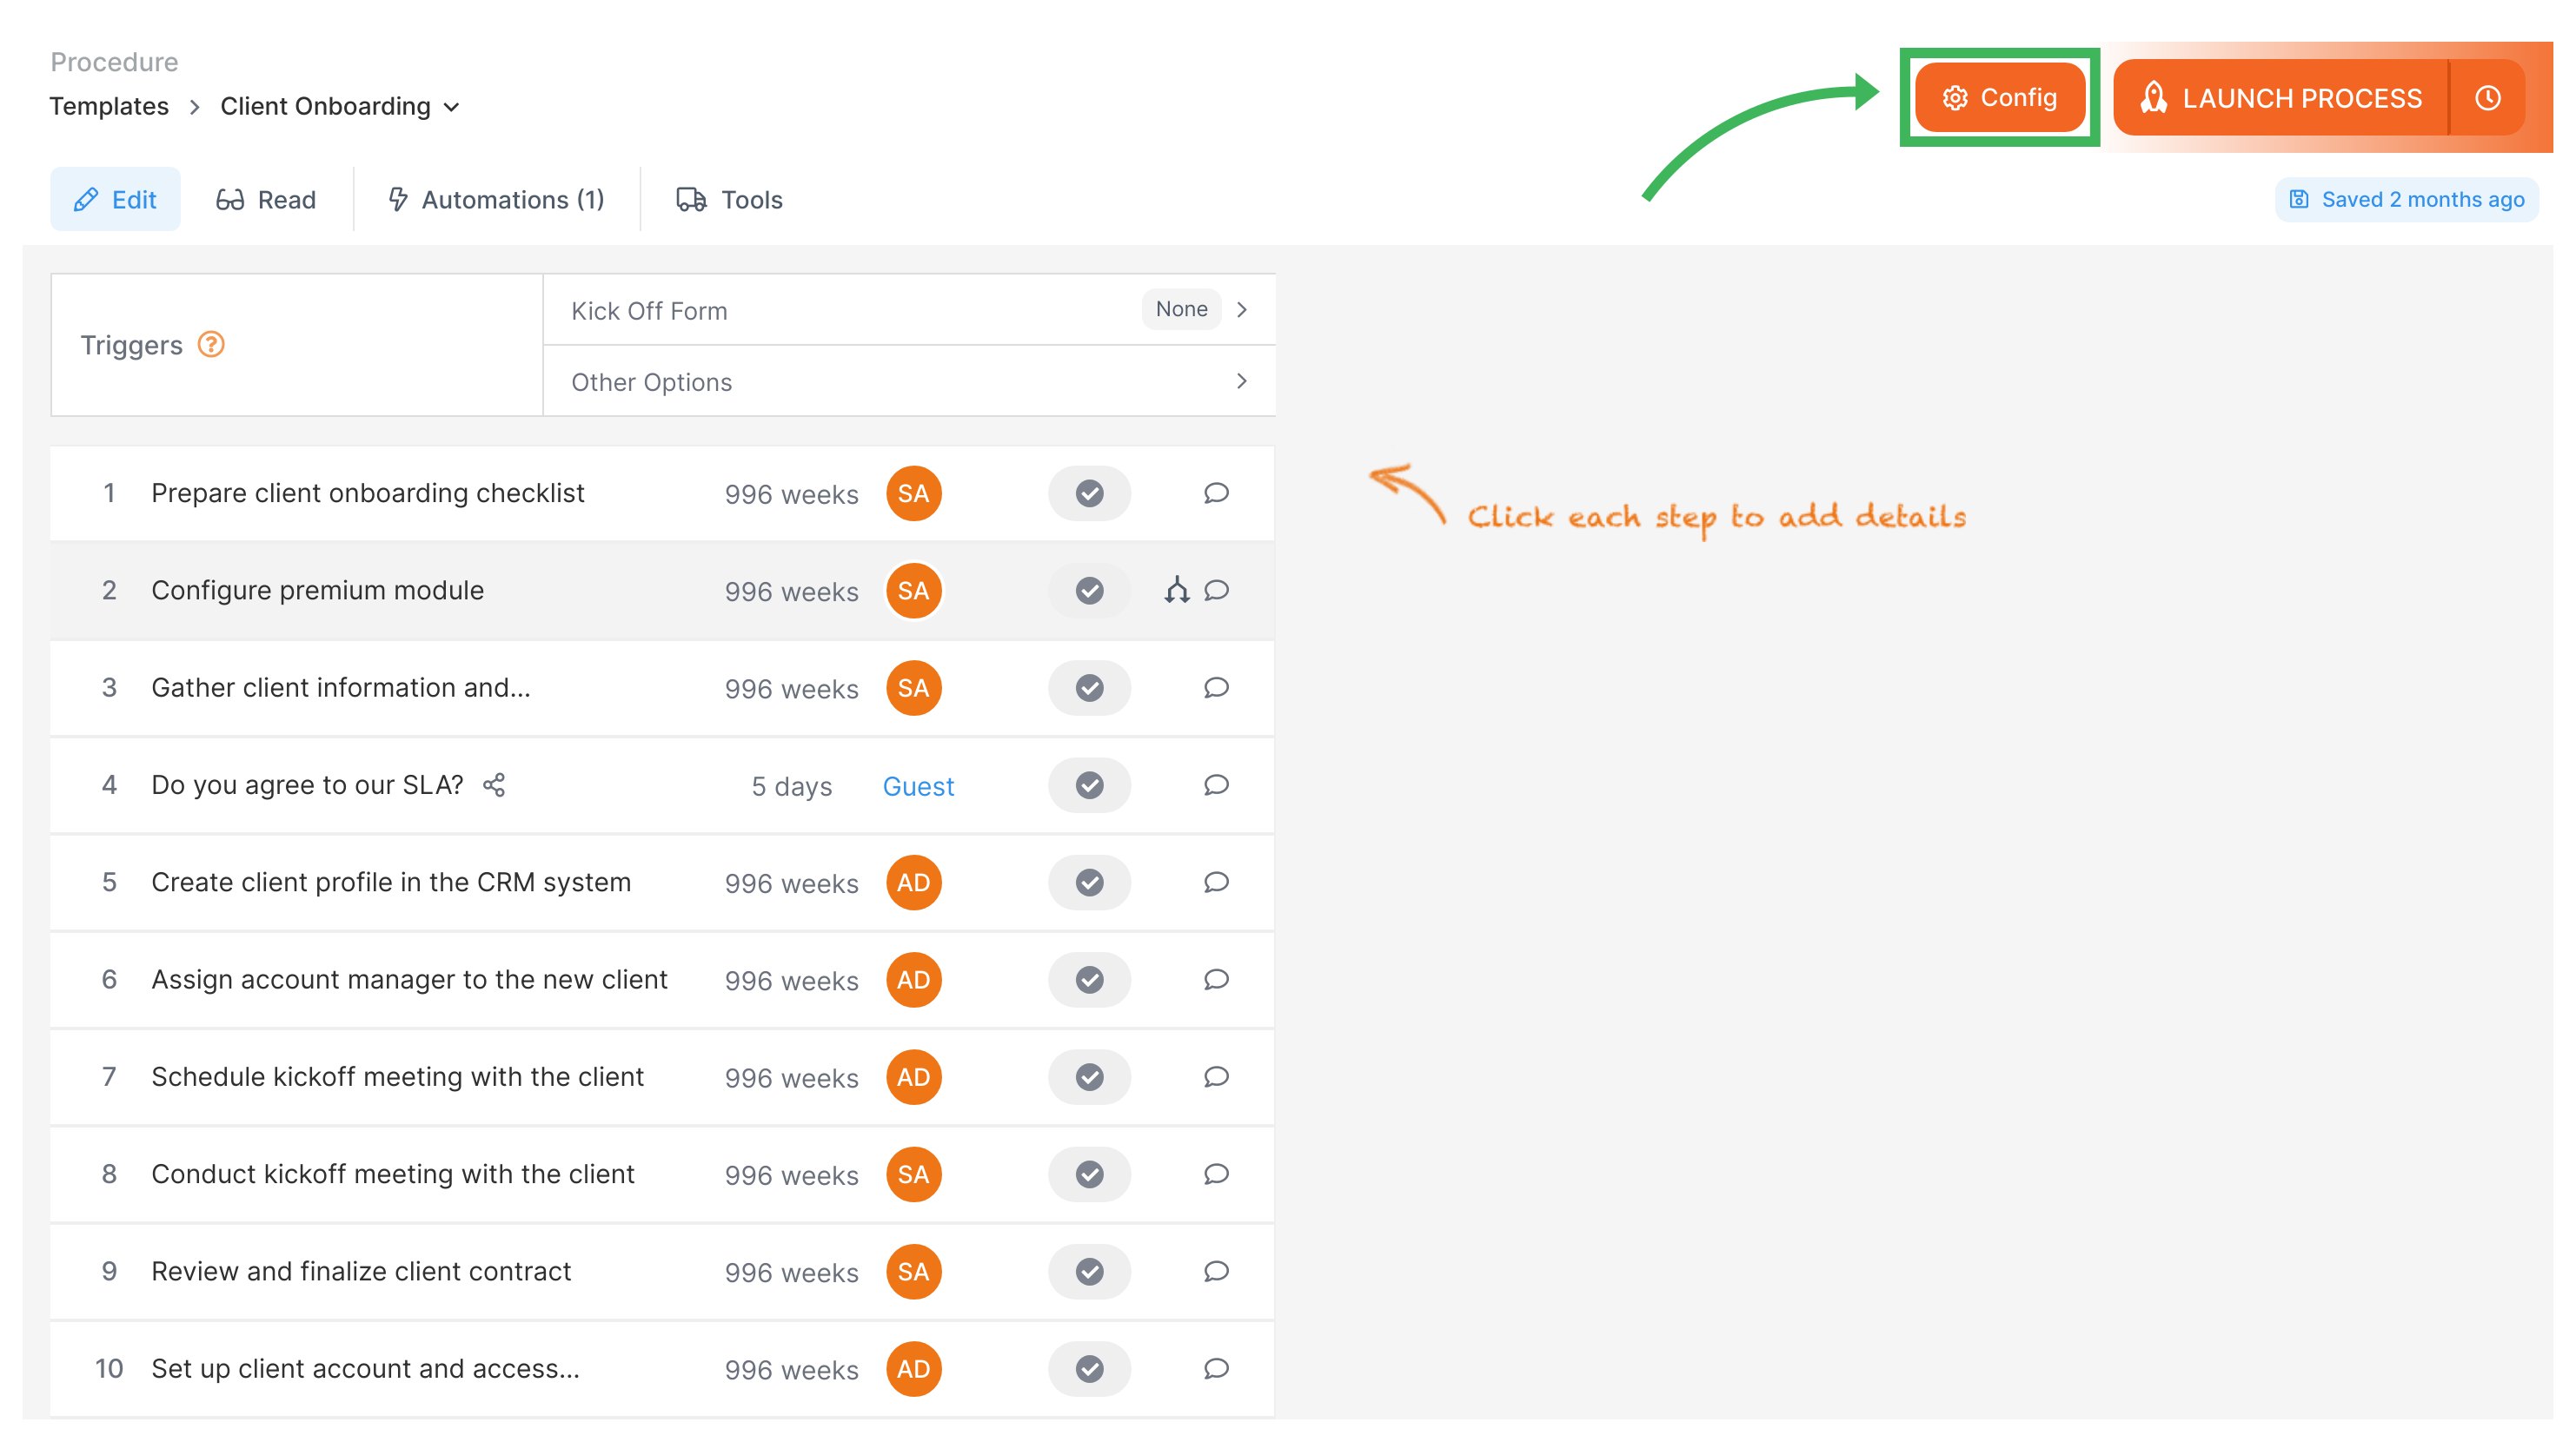Open the Automations (1) tab
This screenshot has height=1442, width=2576.
pos(496,200)
